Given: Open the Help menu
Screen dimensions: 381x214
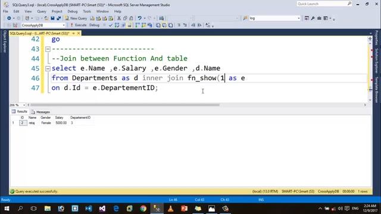Looking at the screenshot, I should (118, 11).
